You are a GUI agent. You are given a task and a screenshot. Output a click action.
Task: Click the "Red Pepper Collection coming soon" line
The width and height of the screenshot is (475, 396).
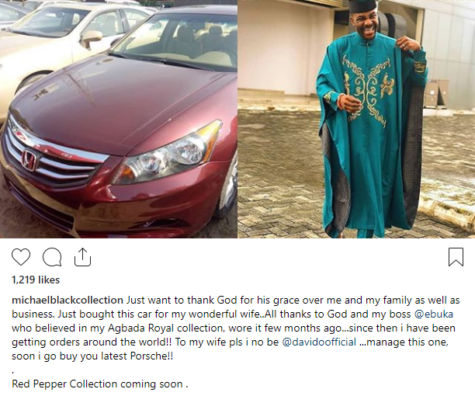click(100, 383)
